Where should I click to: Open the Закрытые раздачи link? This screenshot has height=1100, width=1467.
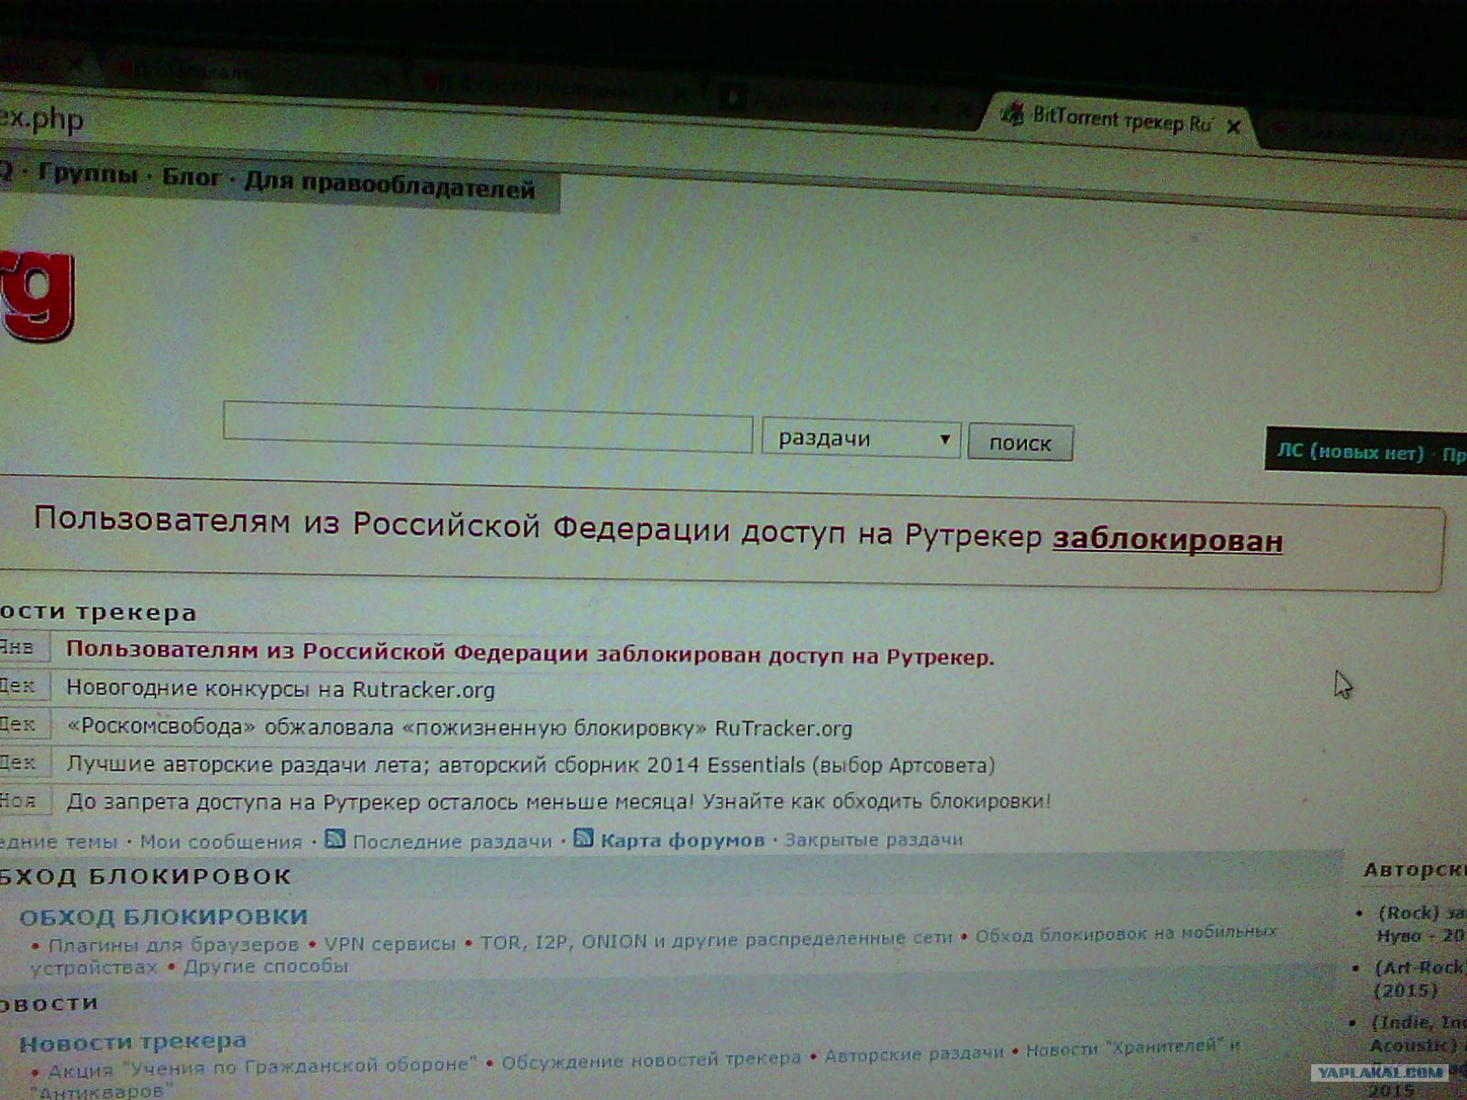tap(874, 839)
